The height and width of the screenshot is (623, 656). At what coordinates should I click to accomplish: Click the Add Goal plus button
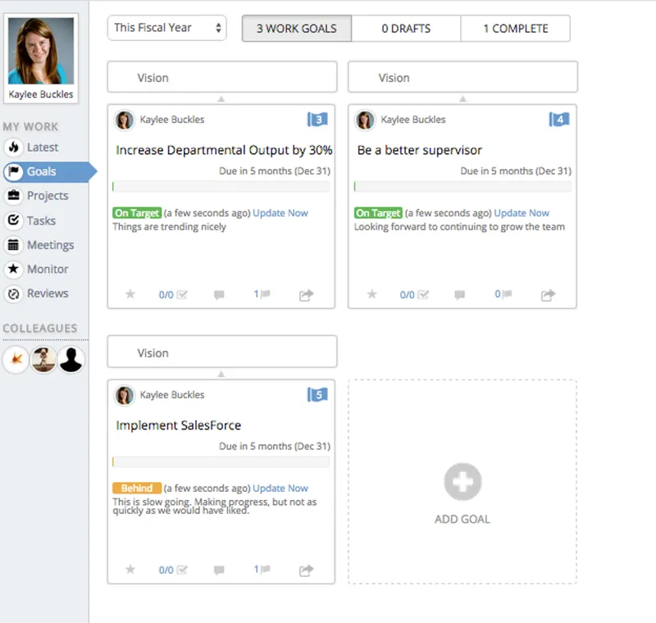pyautogui.click(x=462, y=482)
